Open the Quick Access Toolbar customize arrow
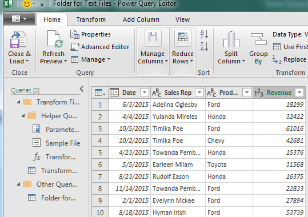This screenshot has width=308, height=217. pos(42,5)
